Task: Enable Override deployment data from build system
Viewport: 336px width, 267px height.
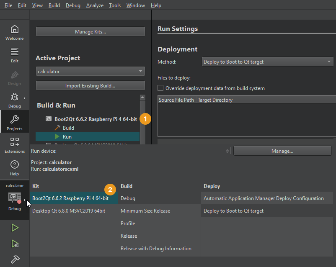Action: pos(160,88)
